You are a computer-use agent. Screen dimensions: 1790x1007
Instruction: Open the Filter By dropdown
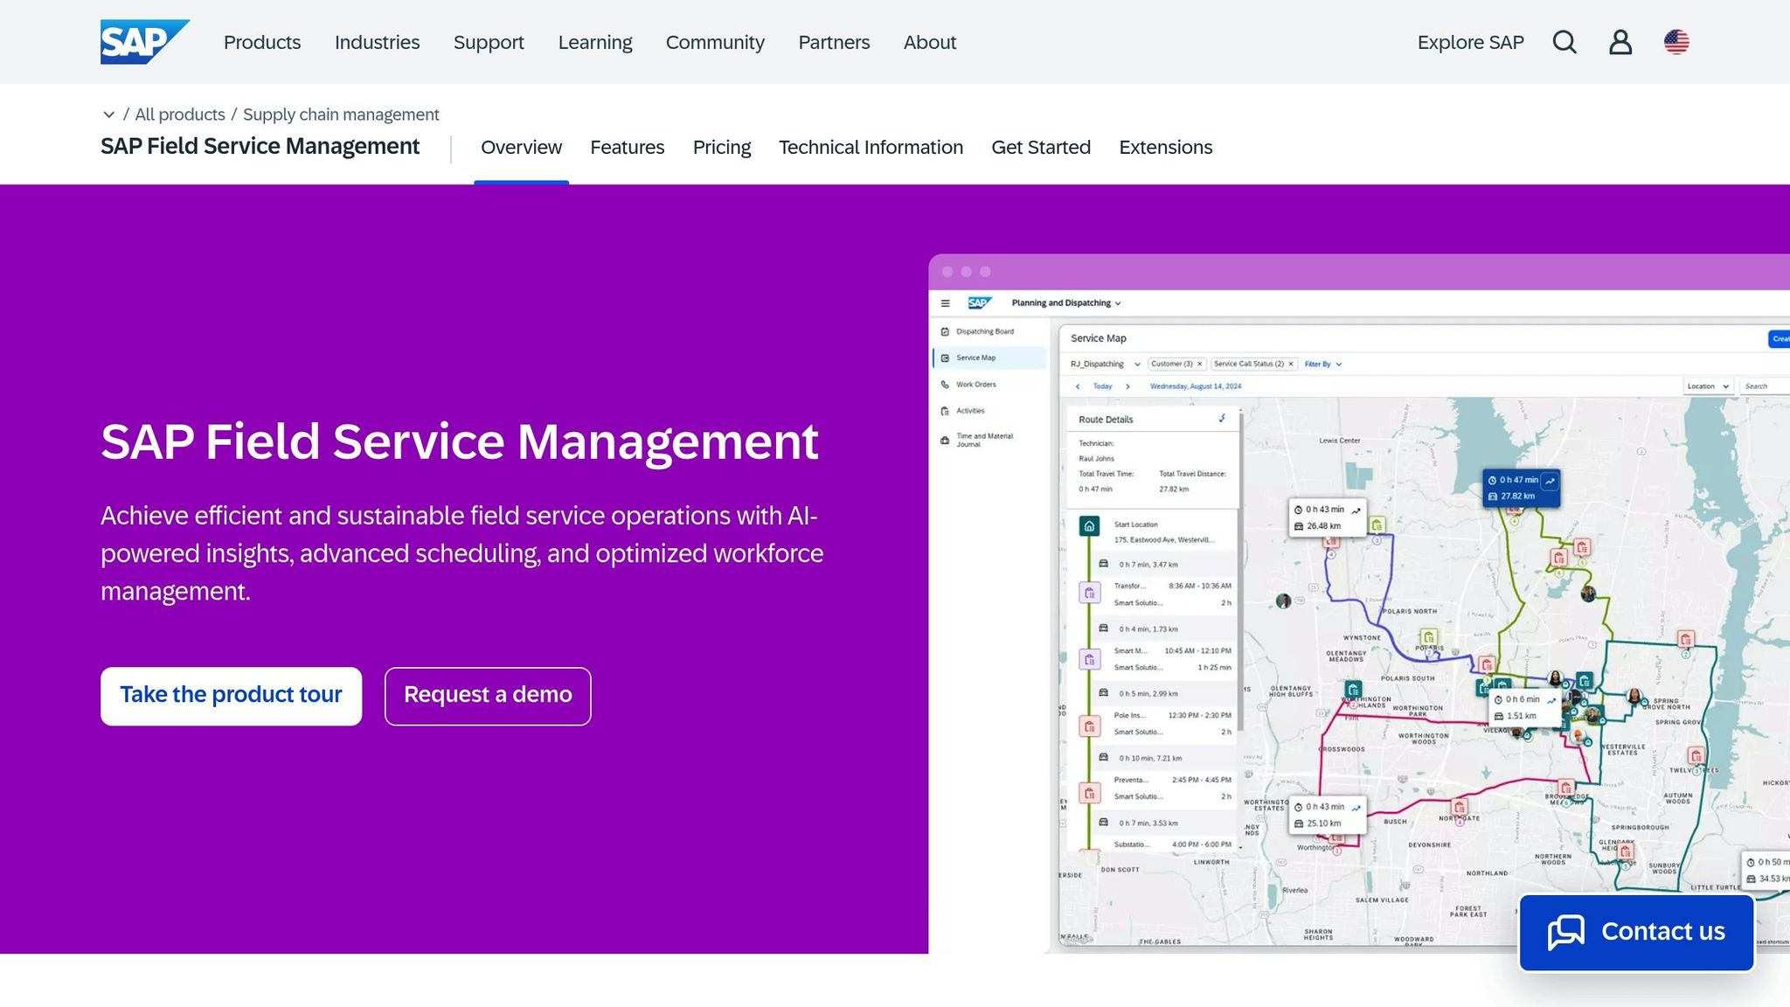pyautogui.click(x=1323, y=364)
